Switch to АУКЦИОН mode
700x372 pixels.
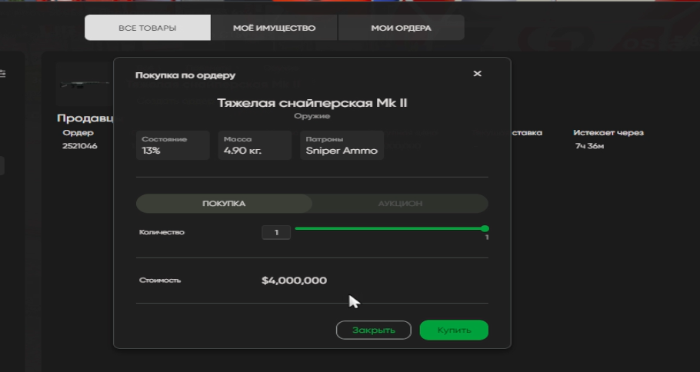(x=400, y=204)
